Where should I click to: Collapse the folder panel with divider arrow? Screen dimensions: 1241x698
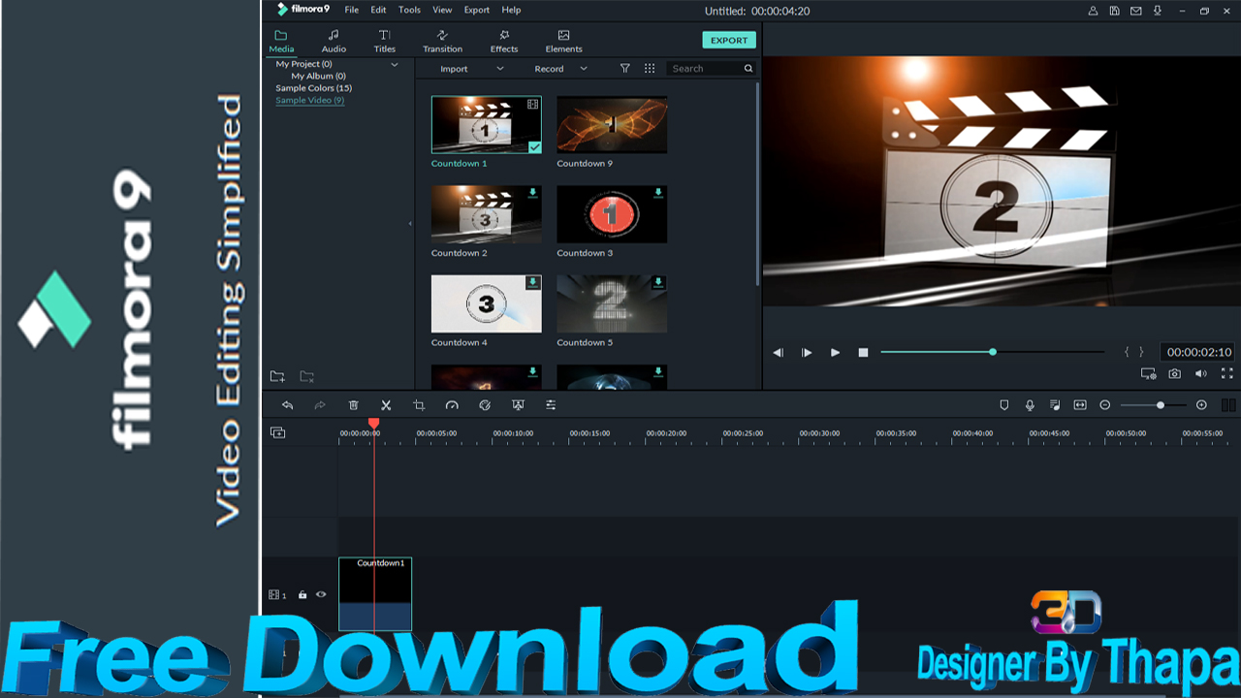tap(410, 223)
